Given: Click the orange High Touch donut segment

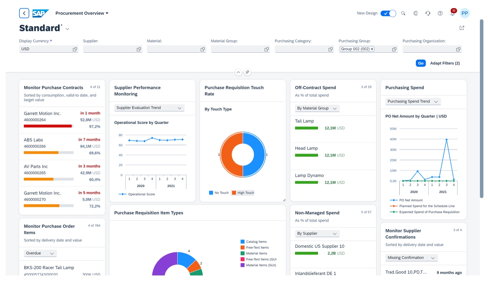Looking at the screenshot, I should click(x=227, y=155).
